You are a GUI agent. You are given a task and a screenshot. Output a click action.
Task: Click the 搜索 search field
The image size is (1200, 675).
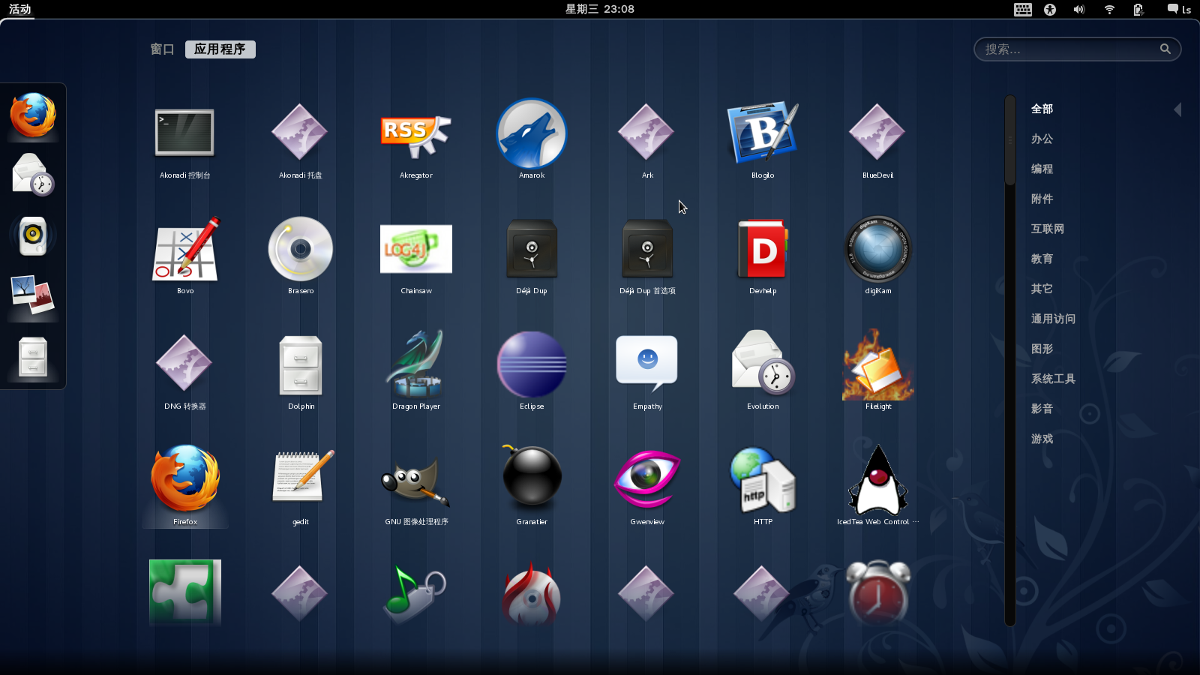tap(1077, 49)
